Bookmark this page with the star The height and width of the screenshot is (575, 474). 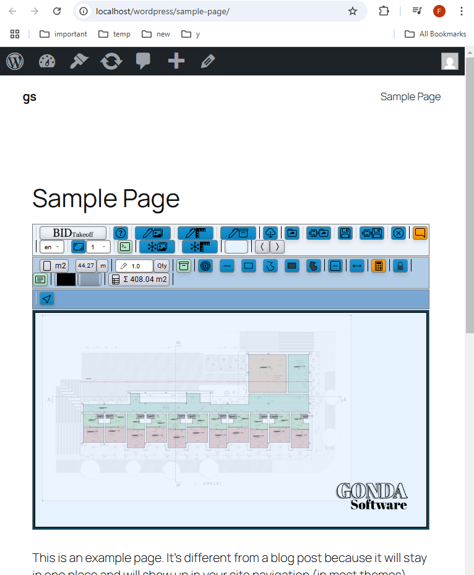click(353, 11)
